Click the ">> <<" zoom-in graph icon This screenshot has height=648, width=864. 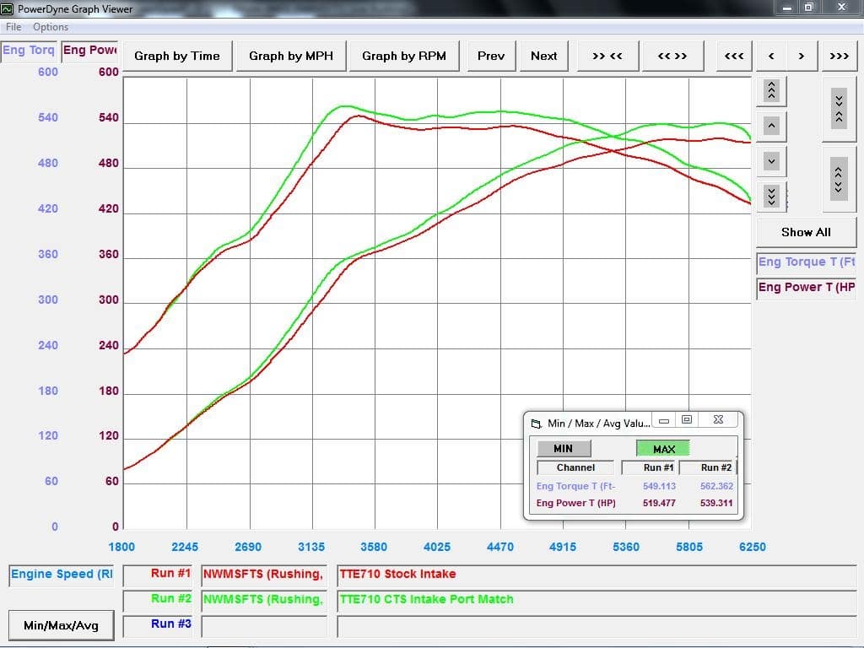pyautogui.click(x=607, y=56)
